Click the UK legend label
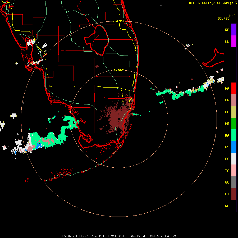238x238 pixels. pyautogui.click(x=227, y=42)
